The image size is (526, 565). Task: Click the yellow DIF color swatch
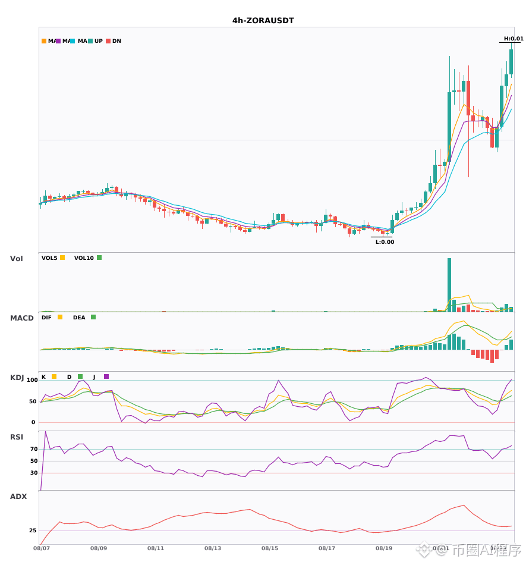point(60,317)
